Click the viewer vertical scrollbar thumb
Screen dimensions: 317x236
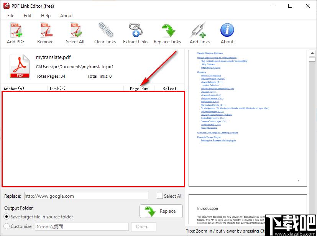312,59
